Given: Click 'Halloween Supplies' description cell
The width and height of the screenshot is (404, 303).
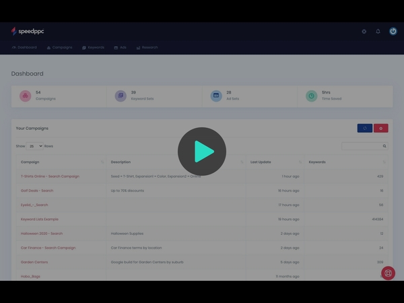Looking at the screenshot, I should pyautogui.click(x=127, y=234).
